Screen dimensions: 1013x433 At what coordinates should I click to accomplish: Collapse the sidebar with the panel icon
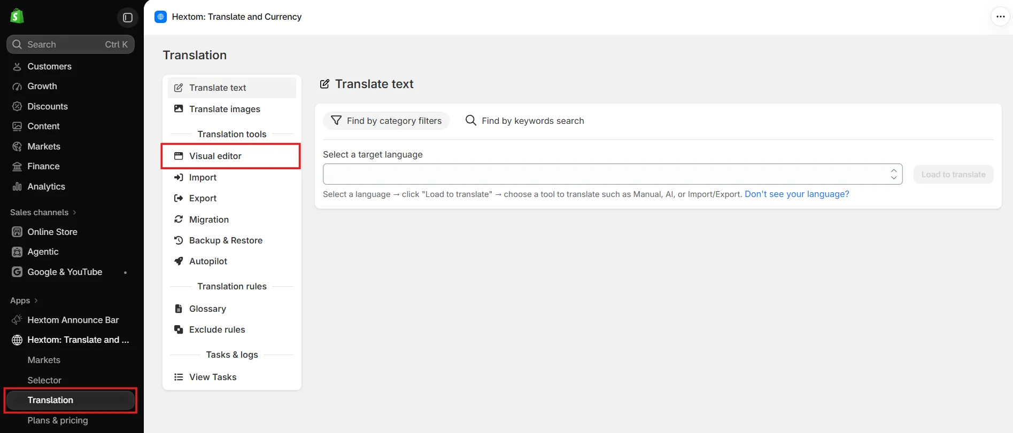[128, 18]
